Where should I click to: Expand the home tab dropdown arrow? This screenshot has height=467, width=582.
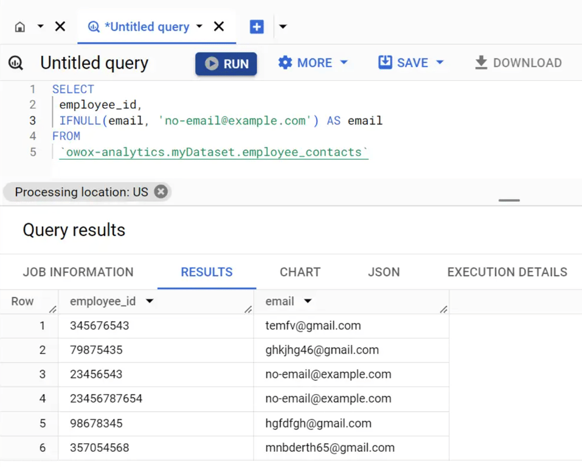pyautogui.click(x=41, y=26)
